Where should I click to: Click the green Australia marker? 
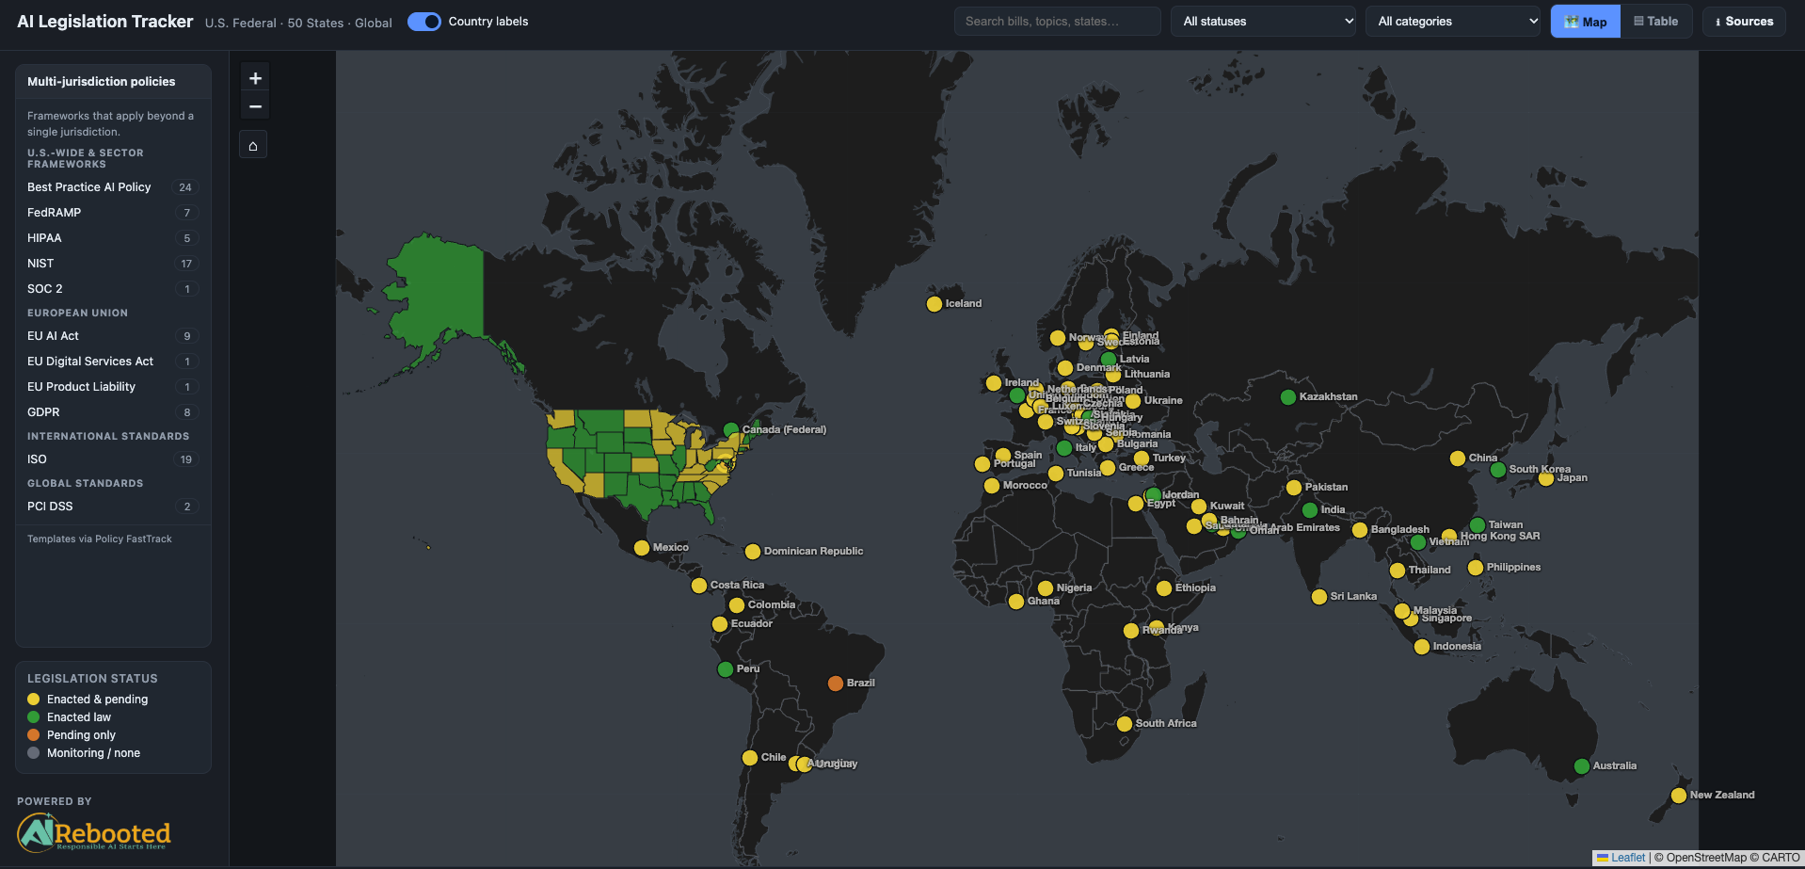tap(1582, 766)
